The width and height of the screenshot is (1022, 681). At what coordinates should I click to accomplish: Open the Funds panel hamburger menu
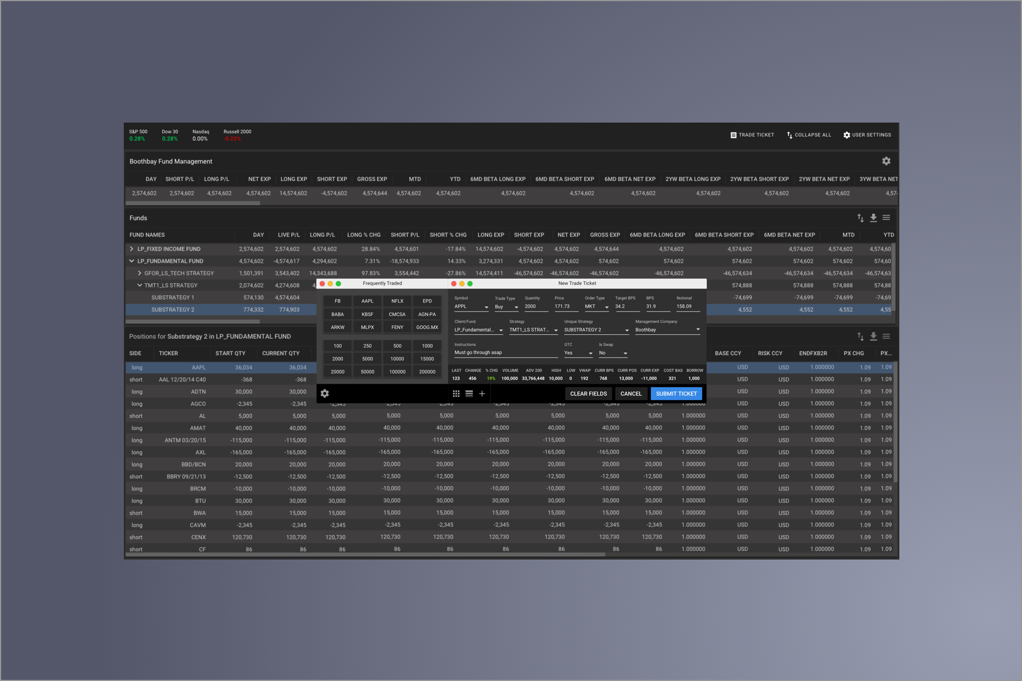(x=886, y=218)
